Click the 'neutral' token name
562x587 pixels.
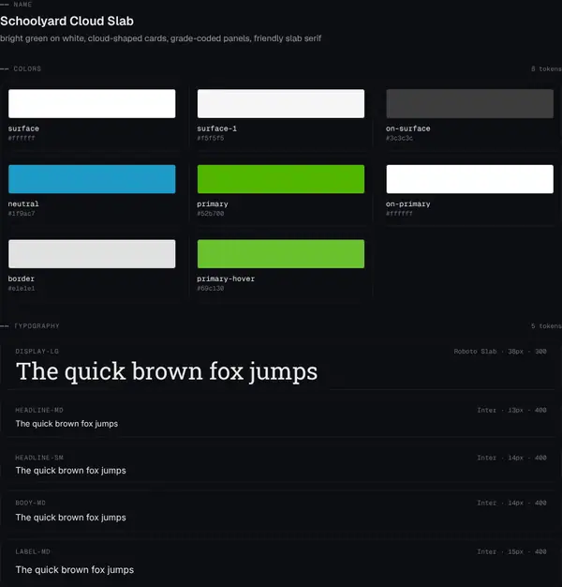click(x=23, y=204)
